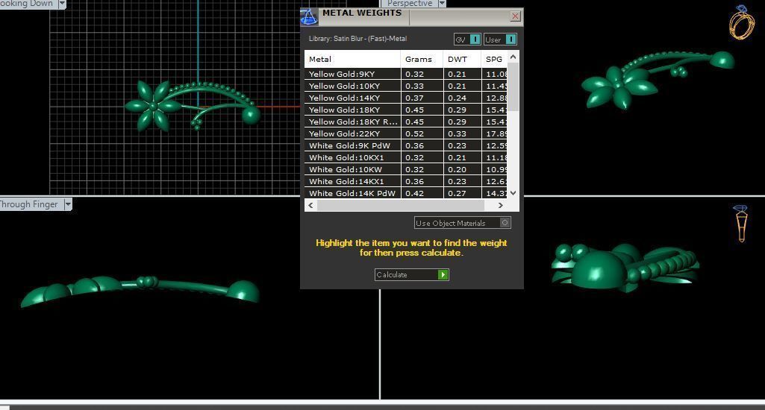Click the 0.37 grams cell for 14KY

[x=422, y=98]
